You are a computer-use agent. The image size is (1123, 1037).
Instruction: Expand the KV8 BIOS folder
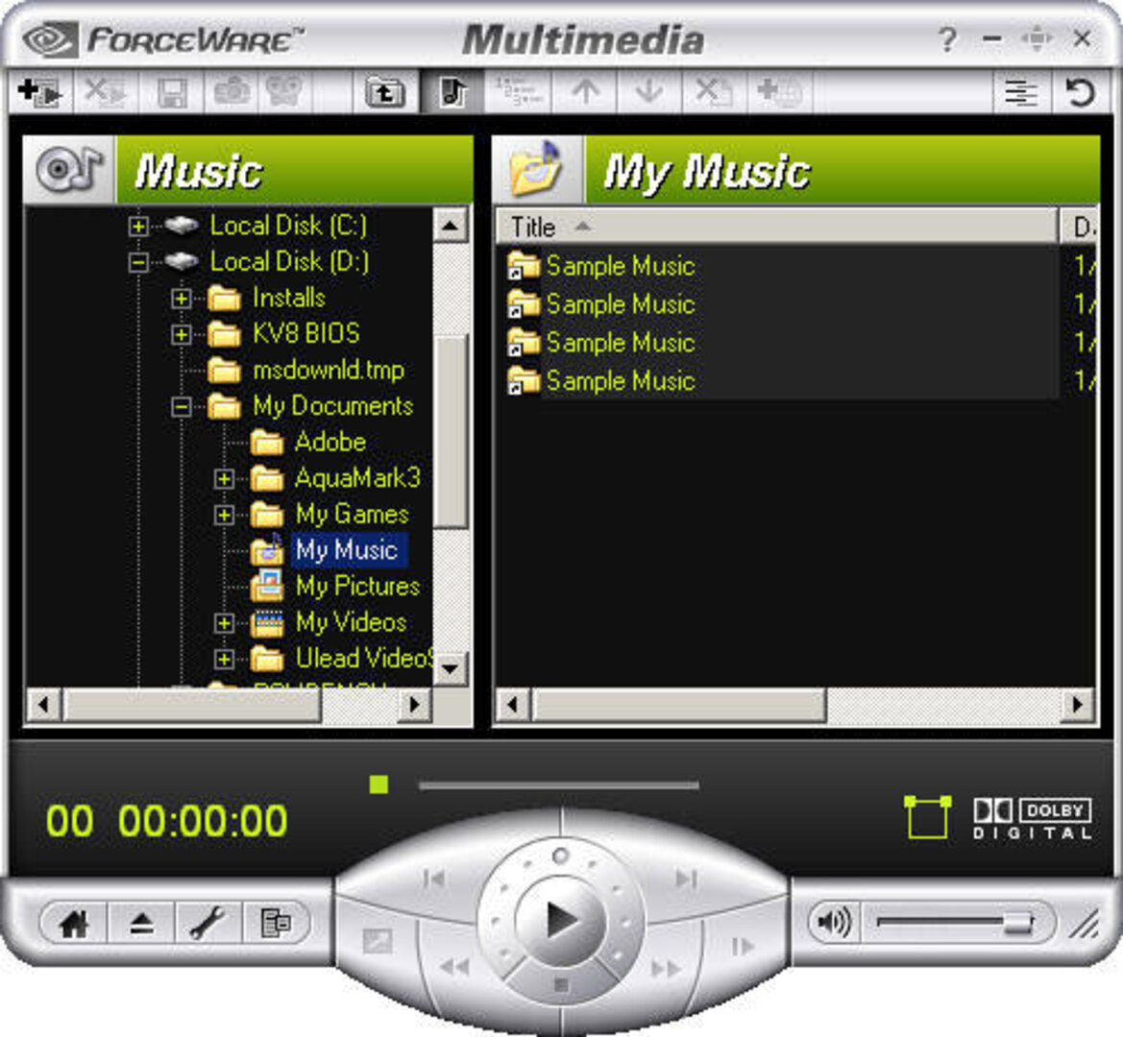tap(182, 333)
